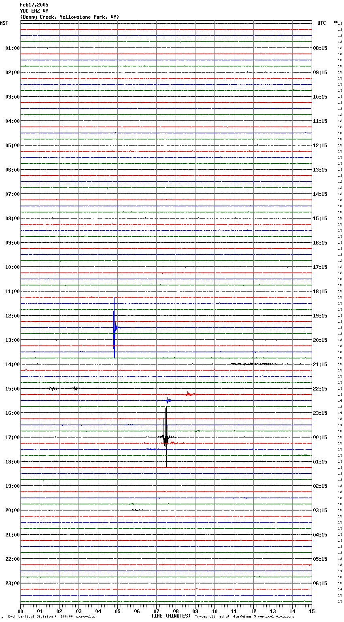Click the 00:15 UTC time label
This screenshot has height=622, width=344.
pyautogui.click(x=320, y=438)
